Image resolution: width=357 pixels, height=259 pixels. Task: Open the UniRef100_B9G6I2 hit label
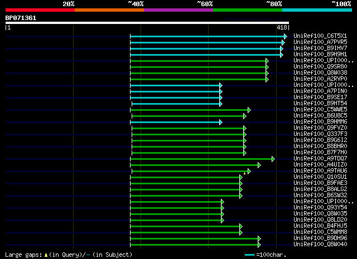320,140
